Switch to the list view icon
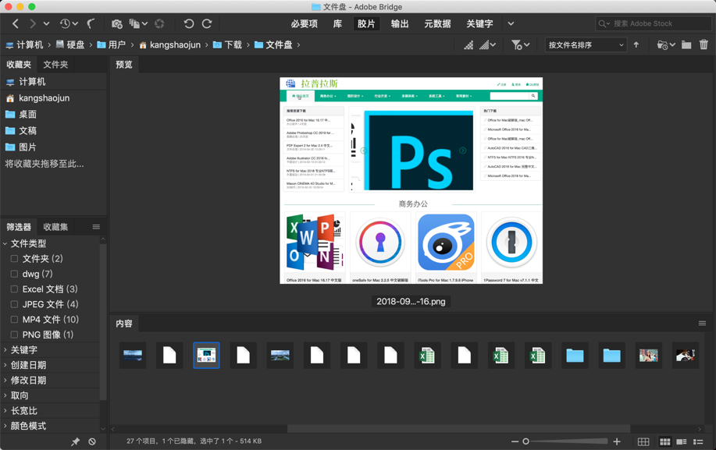Image resolution: width=716 pixels, height=450 pixels. pyautogui.click(x=698, y=441)
